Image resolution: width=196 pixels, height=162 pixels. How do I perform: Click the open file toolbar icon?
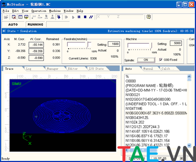[6, 17]
